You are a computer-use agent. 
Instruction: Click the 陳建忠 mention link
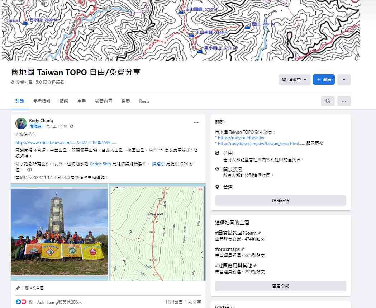pyautogui.click(x=158, y=164)
